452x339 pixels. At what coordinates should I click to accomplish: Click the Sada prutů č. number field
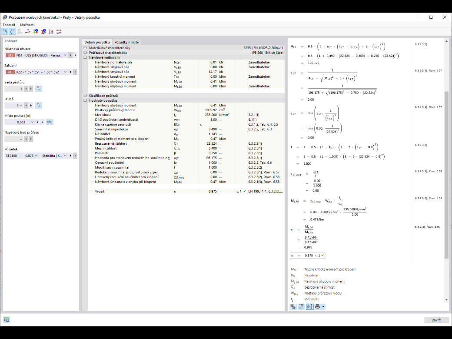13,89
